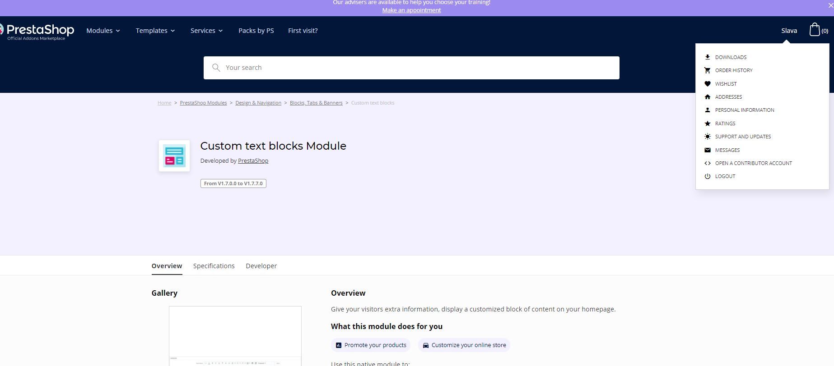Viewport: 834px width, 366px height.
Task: Switch to the Specifications tab
Action: 214,266
